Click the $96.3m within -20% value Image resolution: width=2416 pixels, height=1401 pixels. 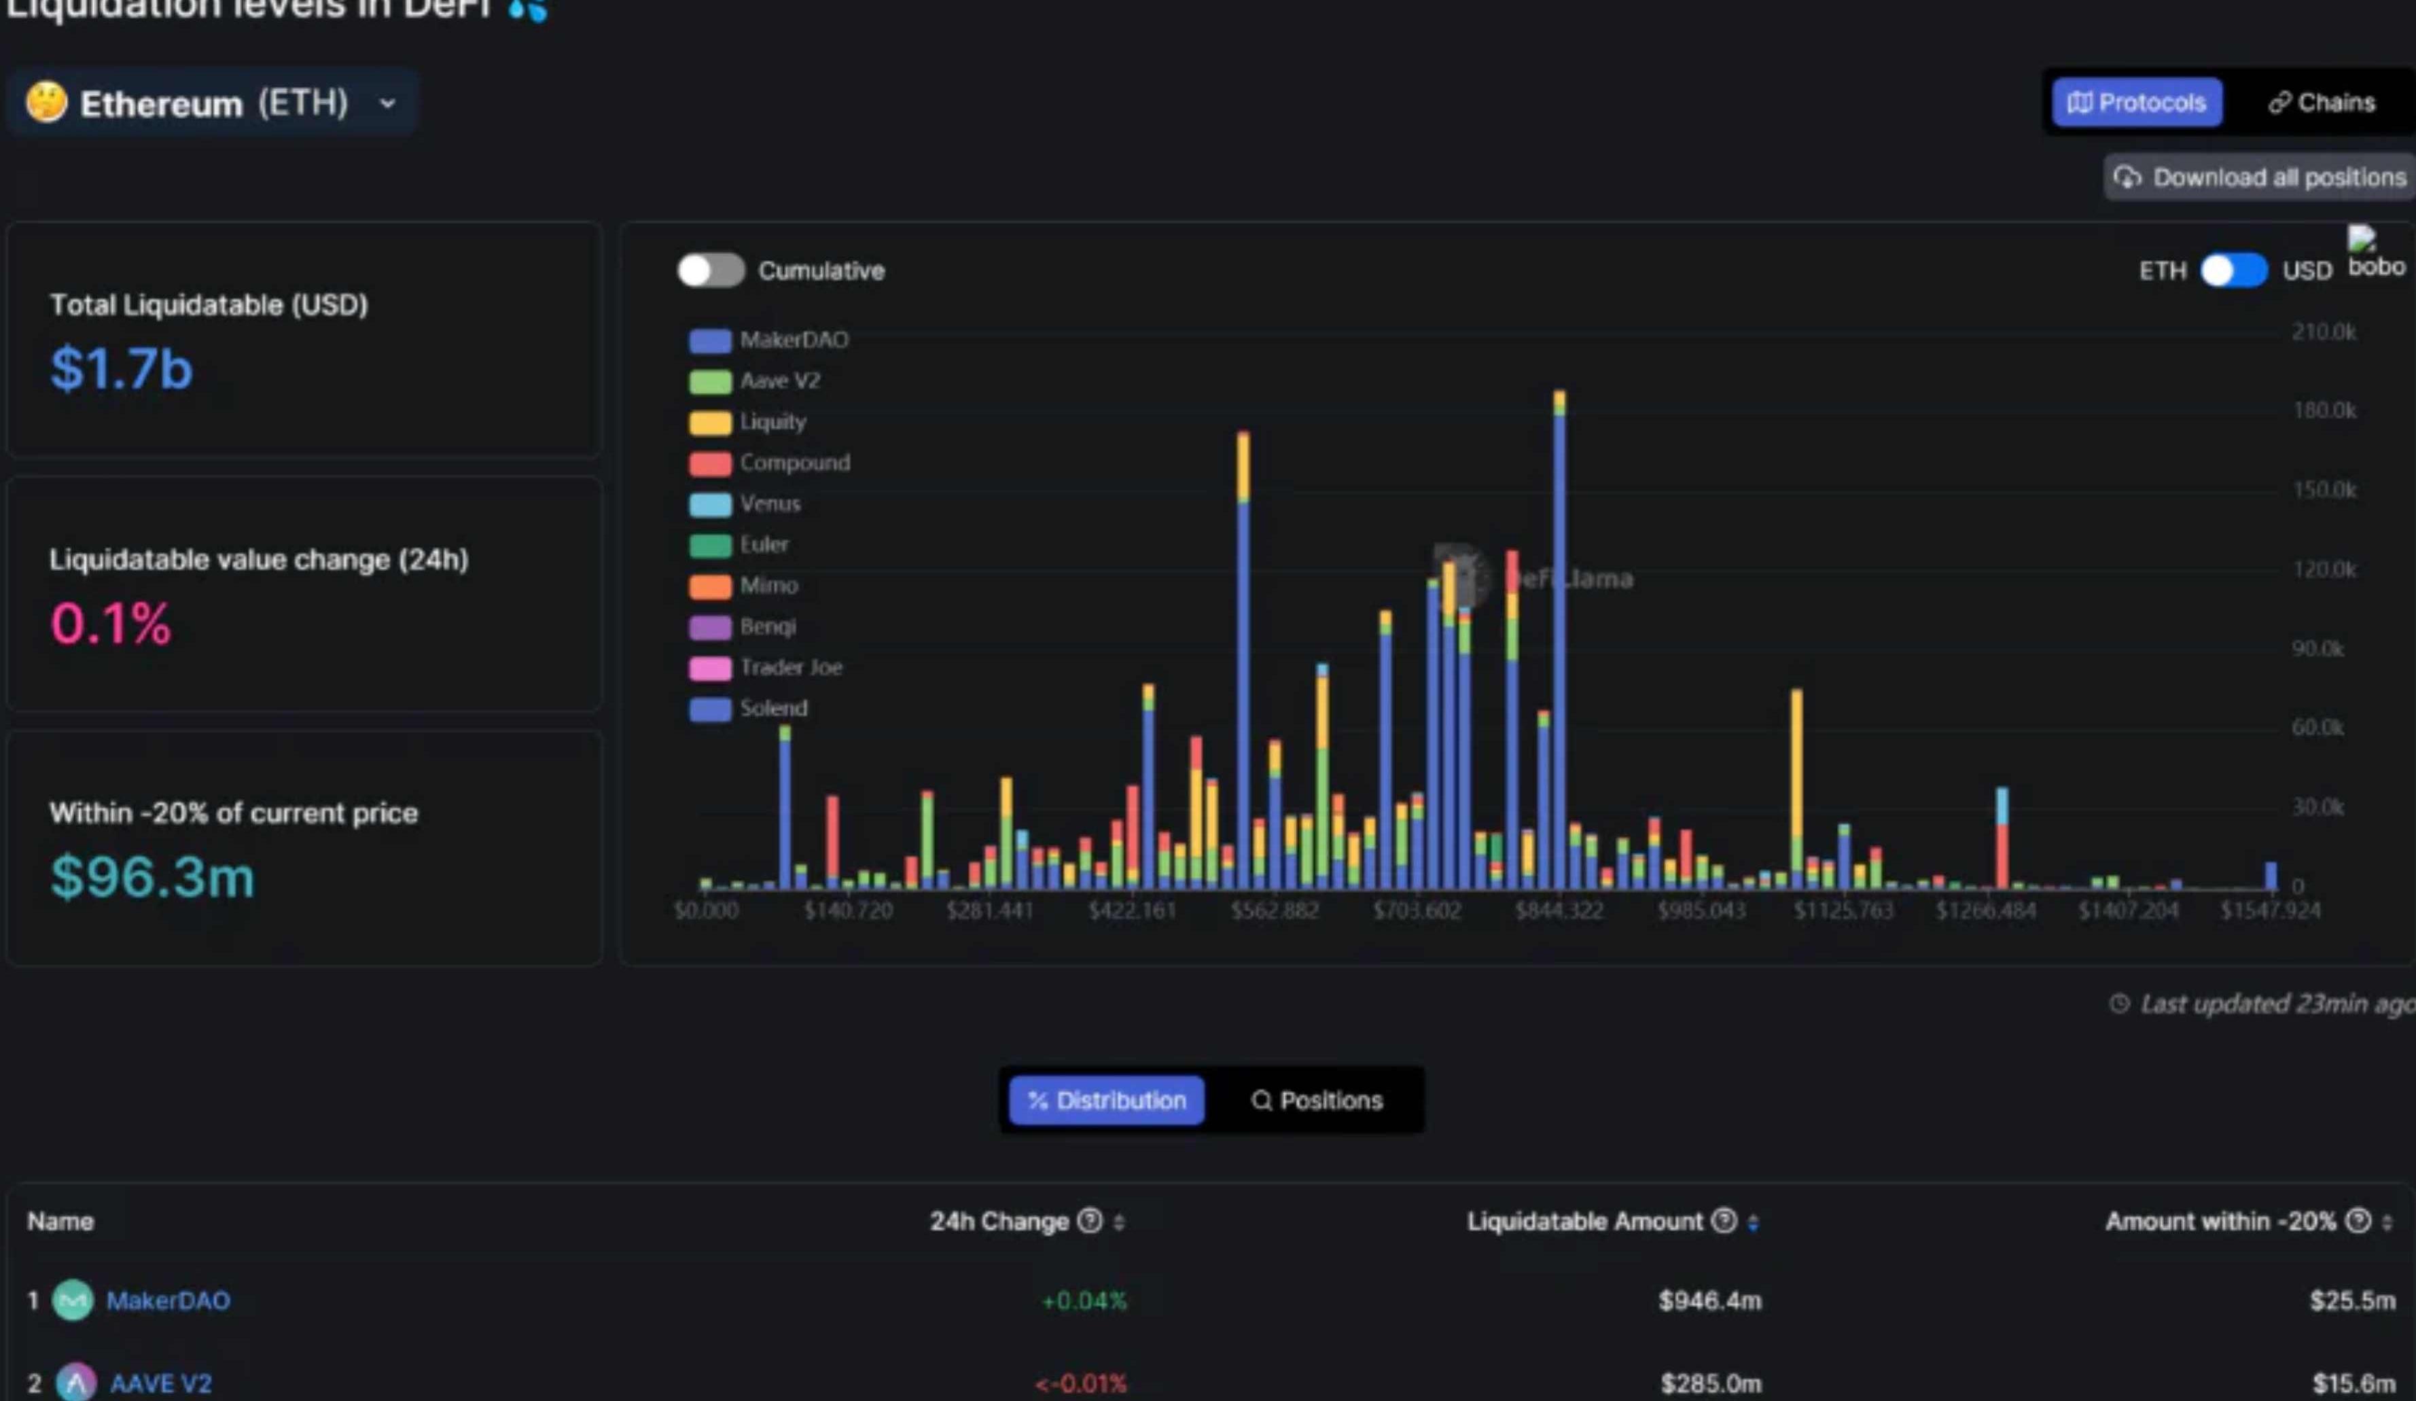click(x=152, y=876)
